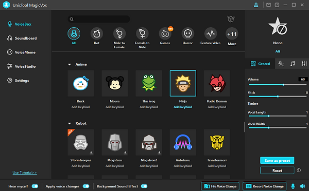Open the equalizer sliders tab
This screenshot has height=191, width=309.
[304, 64]
